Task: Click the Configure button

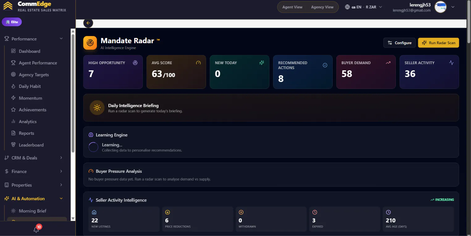Action: pos(400,43)
